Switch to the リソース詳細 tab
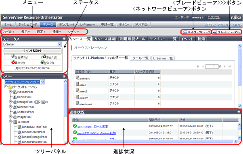 click(x=105, y=39)
